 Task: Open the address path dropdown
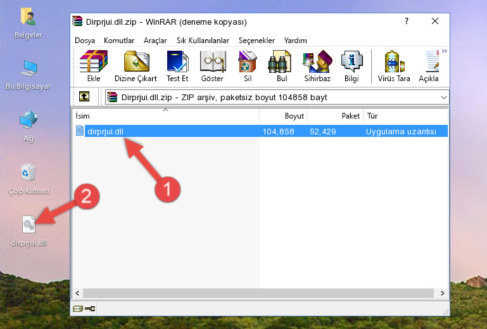pos(443,98)
